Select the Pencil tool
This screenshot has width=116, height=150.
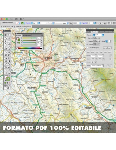[9, 46]
